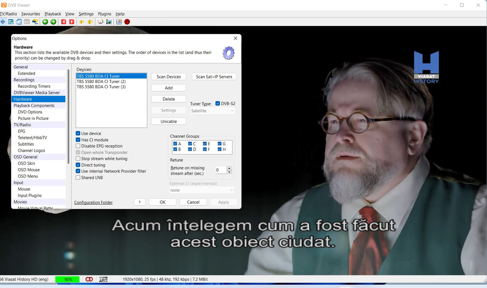Open the TV/Radio menu
Screen dimensions: 487x288
coord(9,14)
